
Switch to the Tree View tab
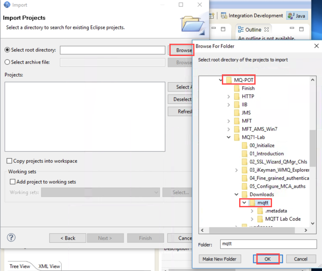click(20, 266)
